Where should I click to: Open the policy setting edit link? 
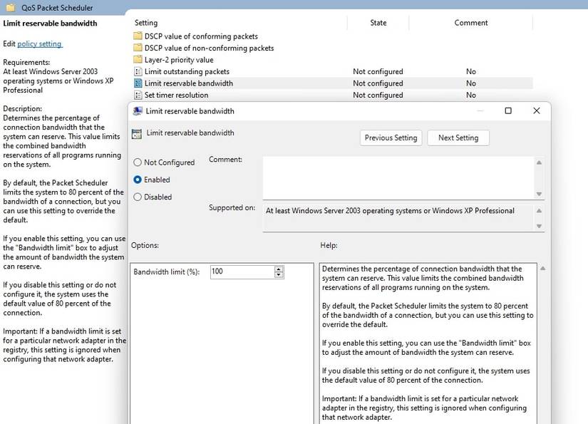point(39,44)
